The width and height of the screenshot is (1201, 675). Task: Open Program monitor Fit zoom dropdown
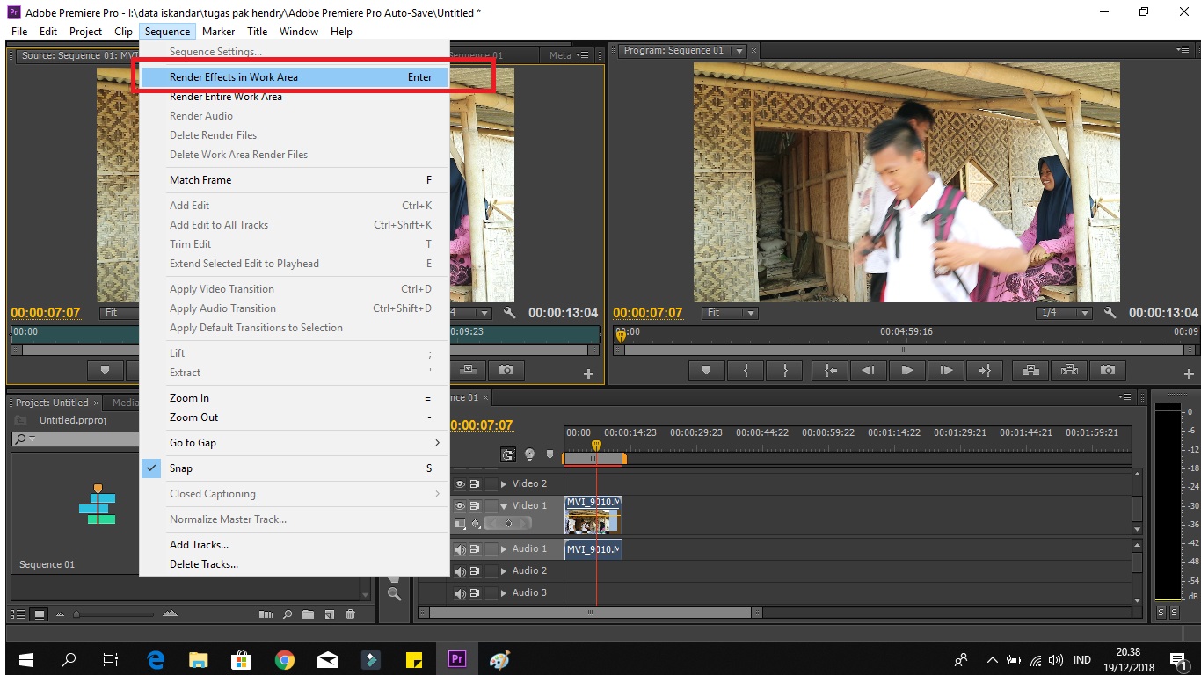click(732, 313)
